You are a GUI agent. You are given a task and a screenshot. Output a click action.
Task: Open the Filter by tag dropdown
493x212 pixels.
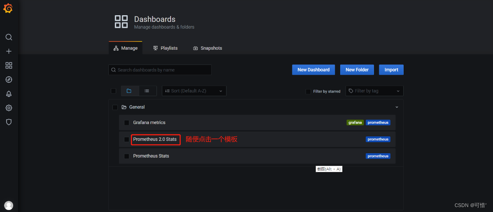(374, 91)
